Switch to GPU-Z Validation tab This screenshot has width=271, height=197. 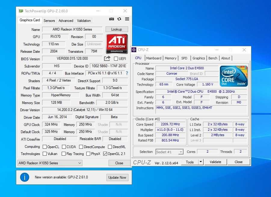[84, 20]
